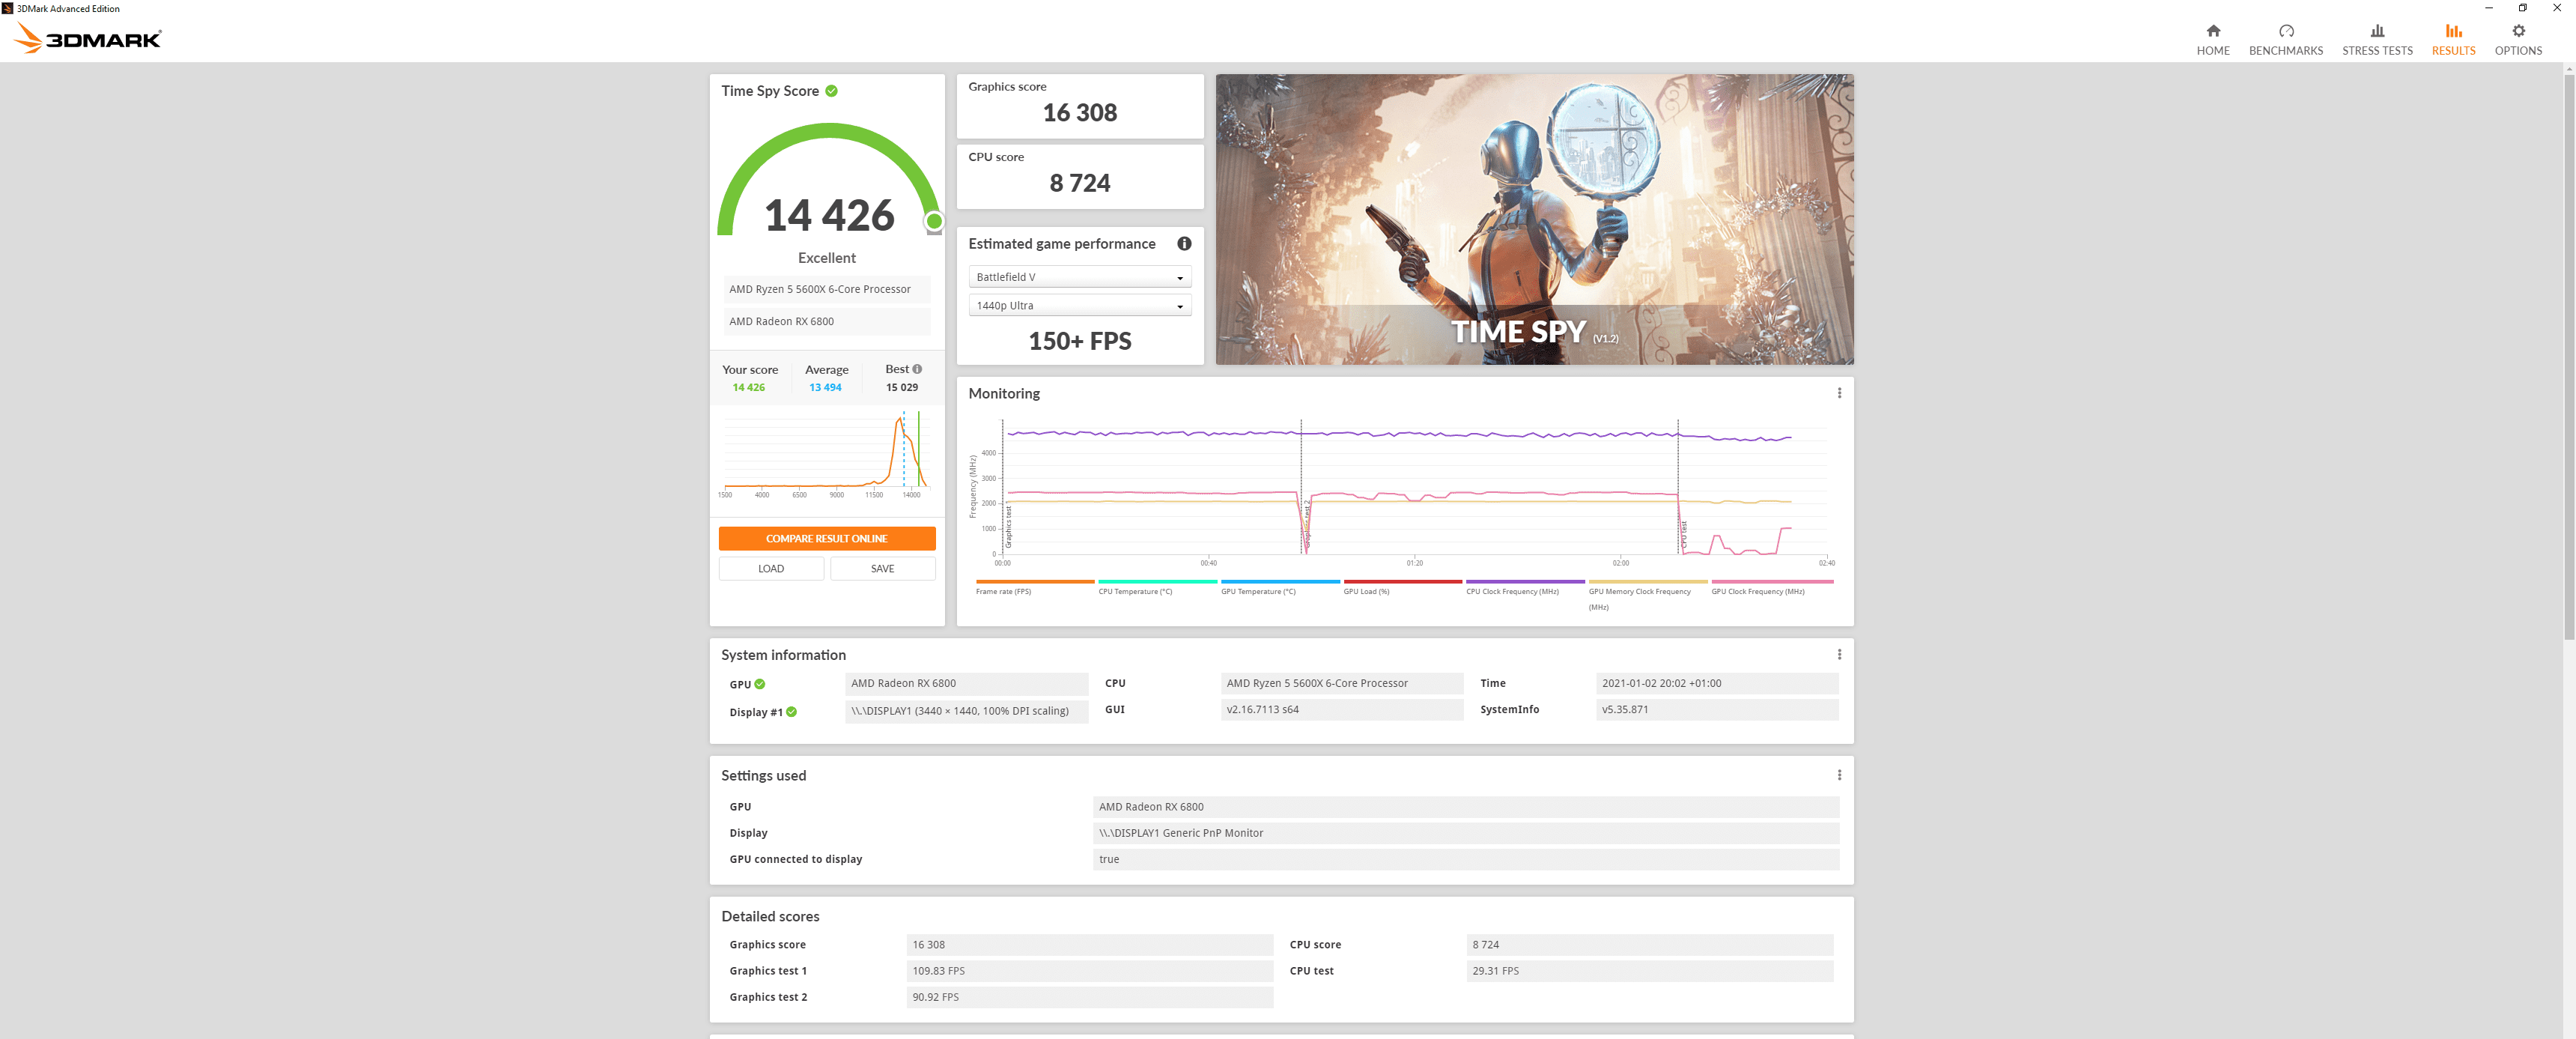The width and height of the screenshot is (2576, 1039).
Task: Click the GUI version v2.16.7113 s64
Action: click(1341, 709)
